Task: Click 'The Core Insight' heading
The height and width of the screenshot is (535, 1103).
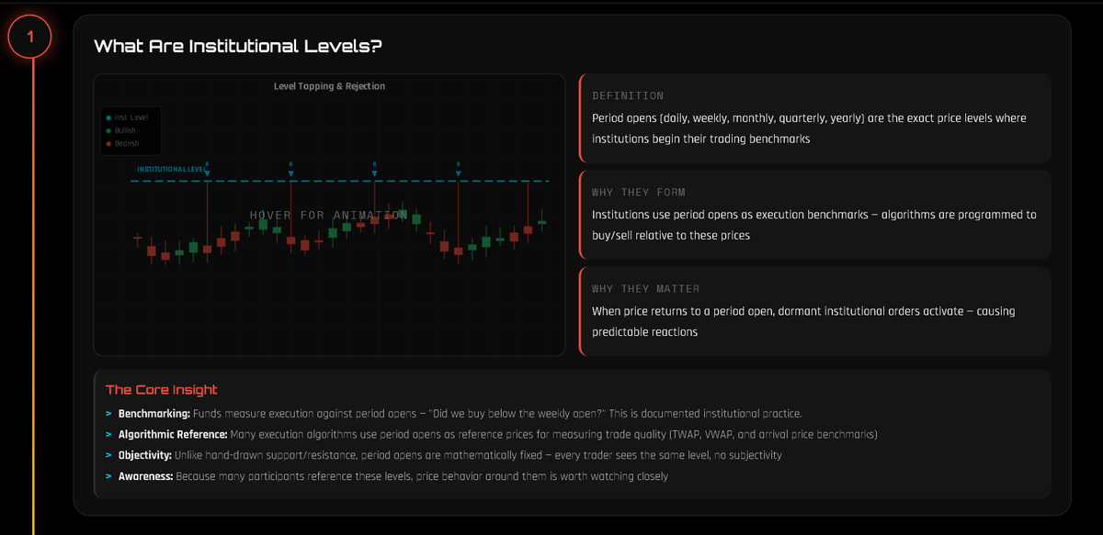Action: (x=162, y=390)
